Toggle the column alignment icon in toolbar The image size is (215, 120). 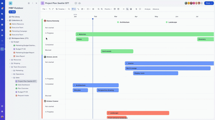[124, 9]
